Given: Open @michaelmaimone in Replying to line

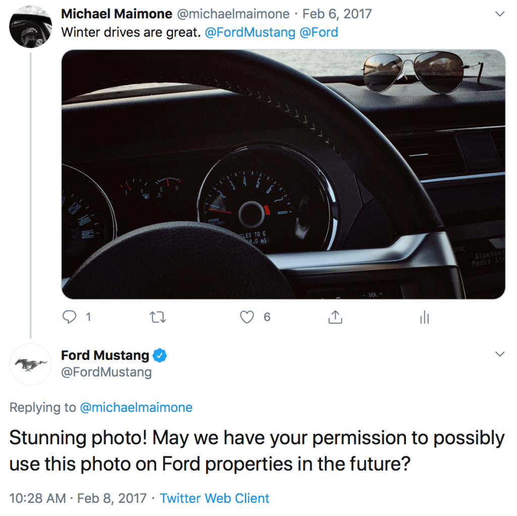Looking at the screenshot, I should pos(136,407).
